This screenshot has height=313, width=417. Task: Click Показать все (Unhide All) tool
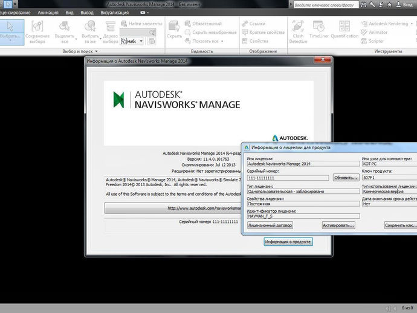point(202,41)
